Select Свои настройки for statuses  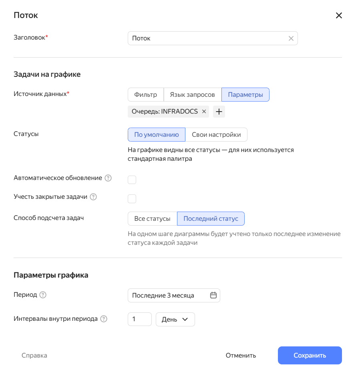click(216, 135)
